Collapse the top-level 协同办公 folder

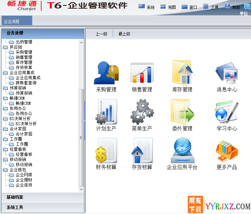pyautogui.click(x=5, y=108)
